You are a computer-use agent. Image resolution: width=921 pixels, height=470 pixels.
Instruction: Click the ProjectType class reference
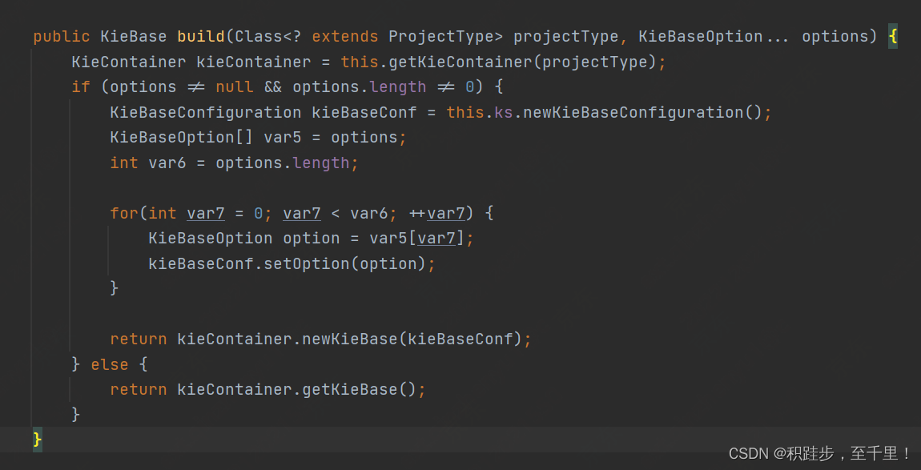445,36
